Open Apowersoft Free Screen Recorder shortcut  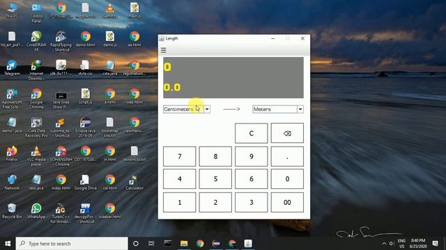(x=12, y=99)
